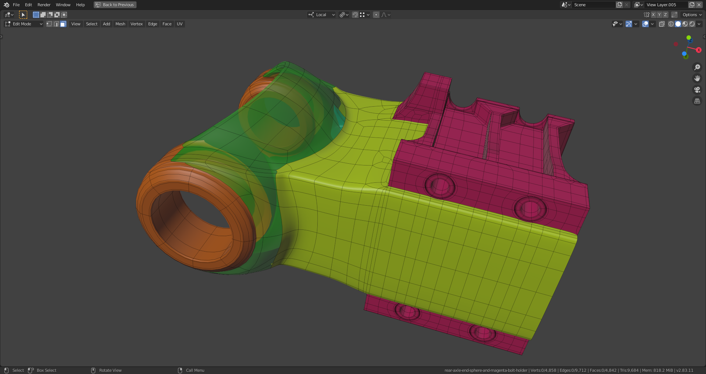The image size is (706, 374).
Task: Select the Tweak select tool icon
Action: click(x=23, y=15)
